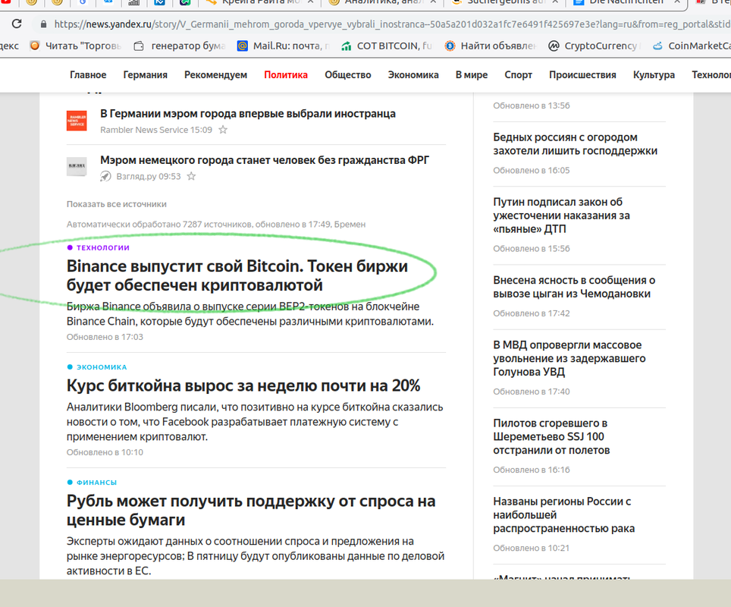This screenshot has height=607, width=731.
Task: Open sidebar story В МВД опровергли увольнение
Action: pos(569,358)
